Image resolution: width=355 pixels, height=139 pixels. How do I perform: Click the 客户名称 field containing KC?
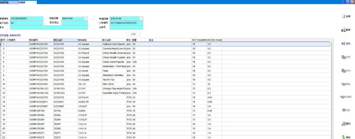point(27,23)
